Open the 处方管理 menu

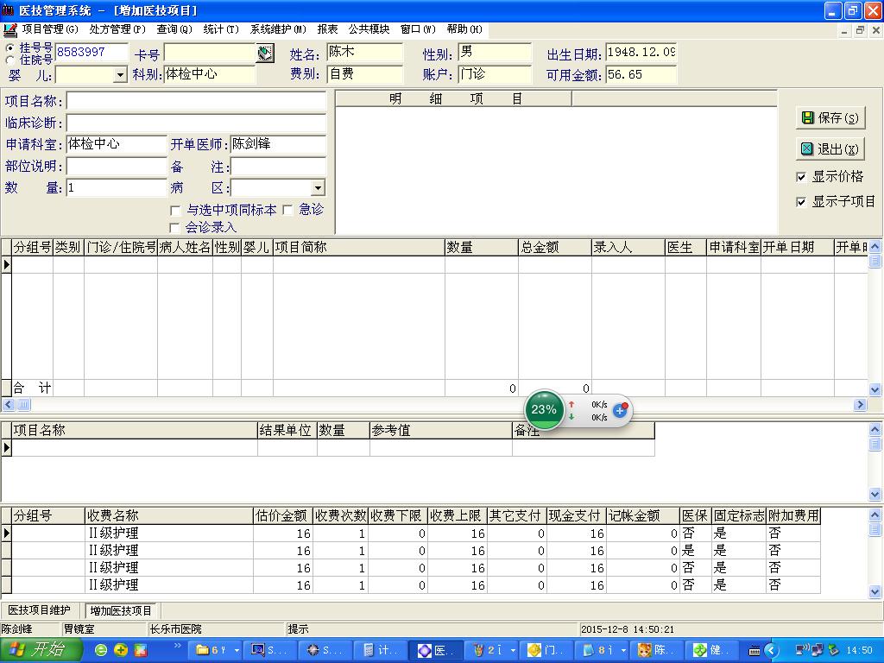[x=117, y=29]
